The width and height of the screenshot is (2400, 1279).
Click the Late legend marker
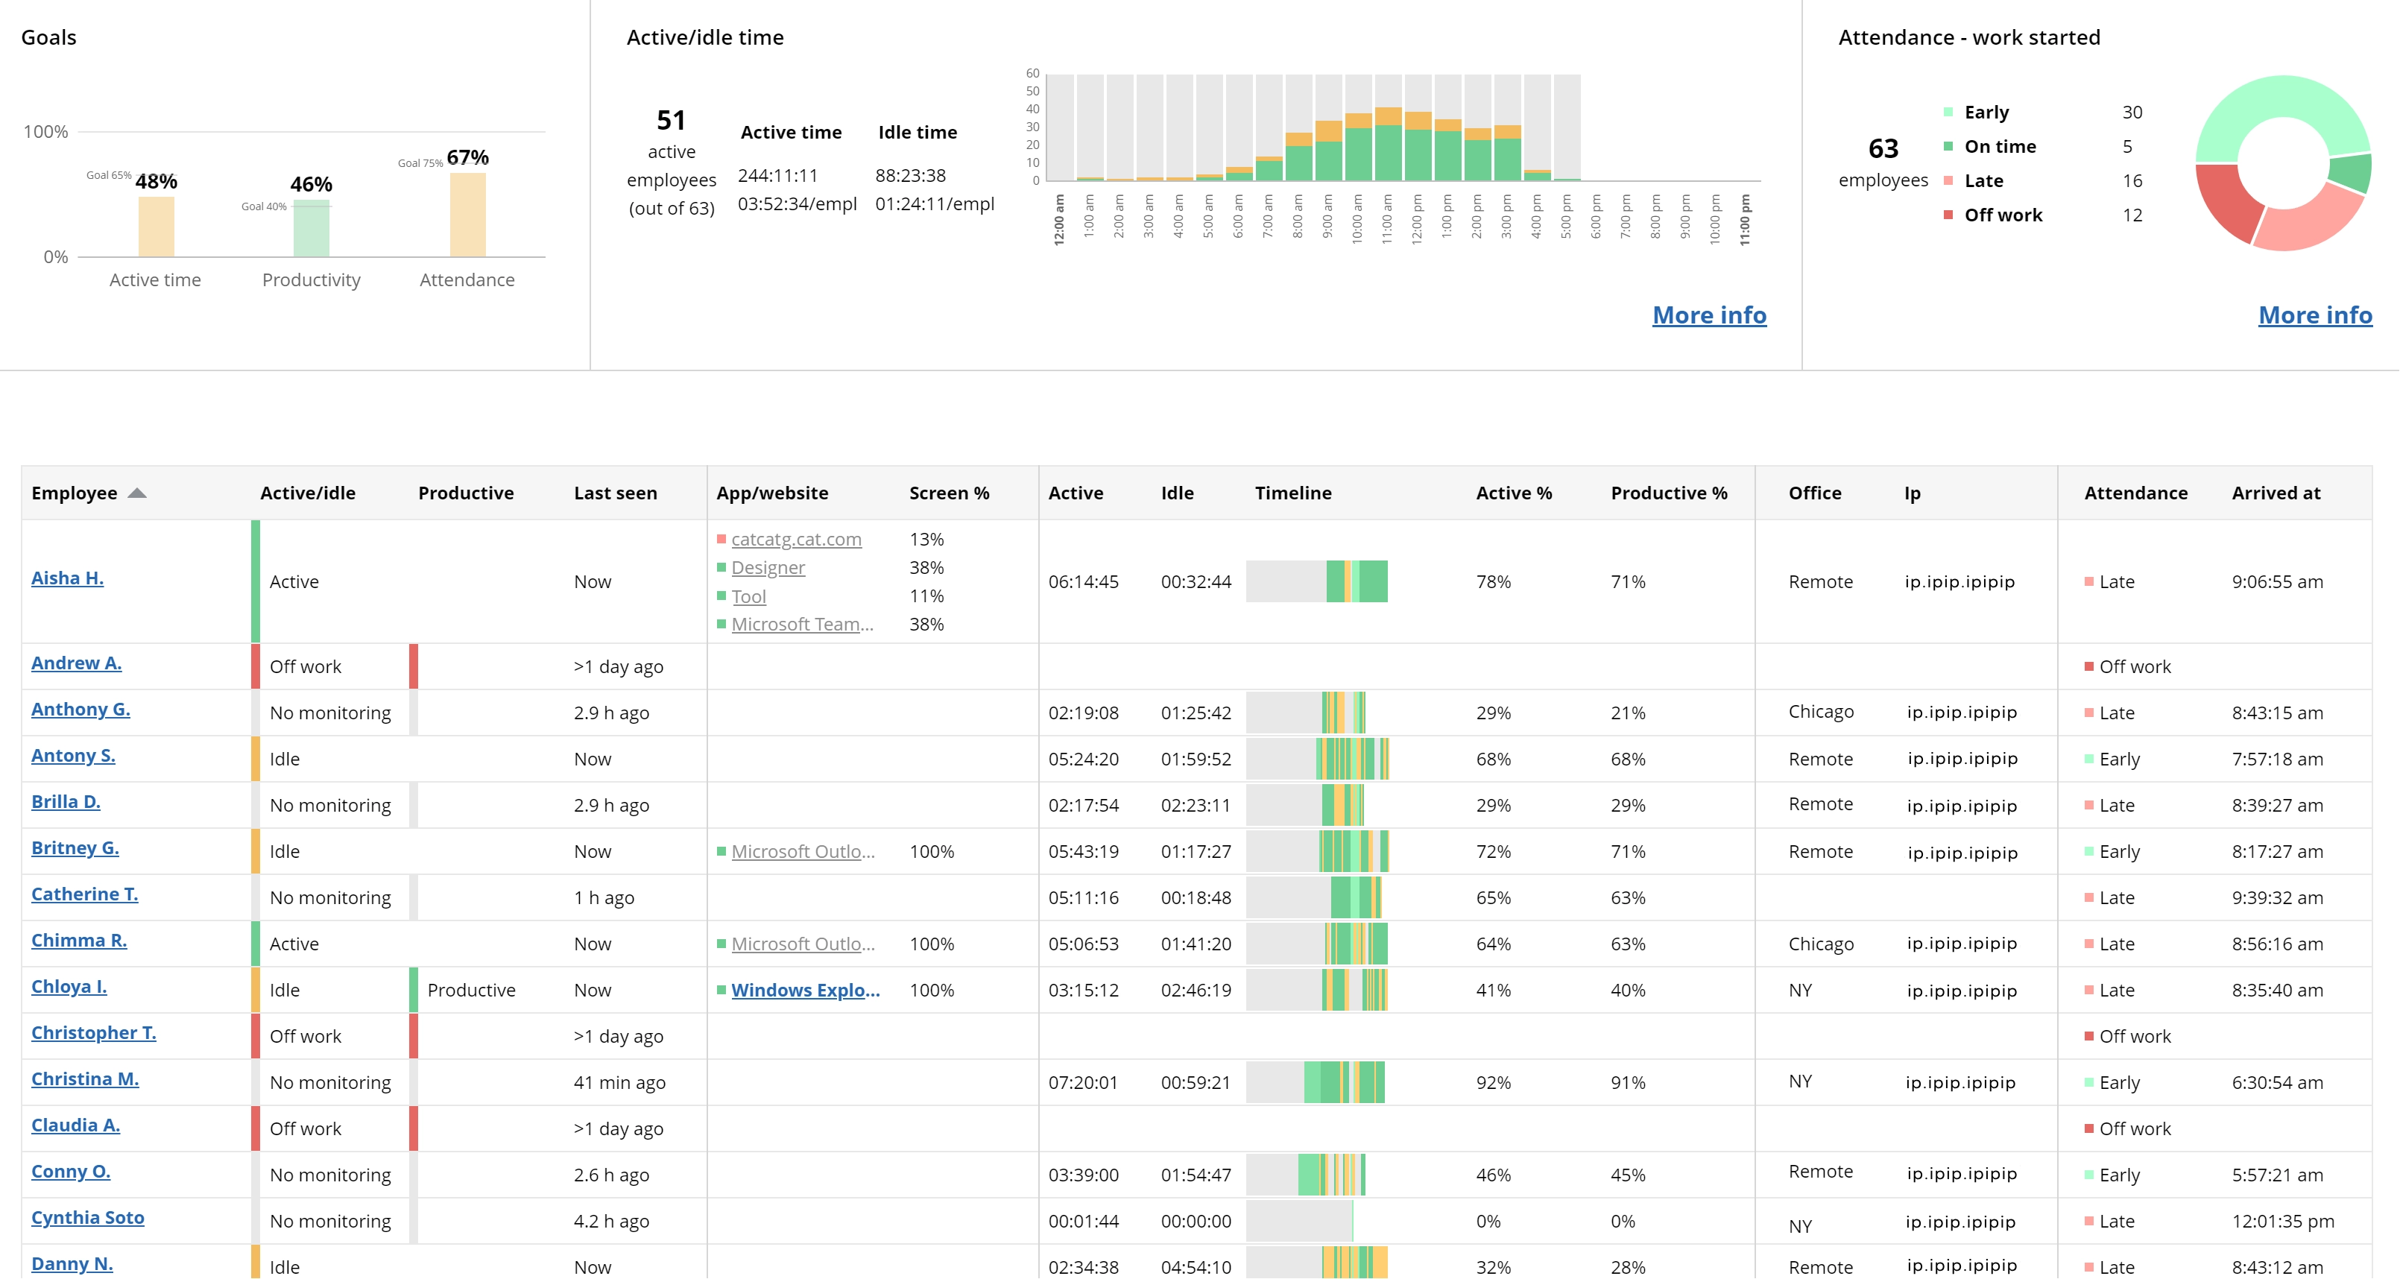tap(1947, 180)
